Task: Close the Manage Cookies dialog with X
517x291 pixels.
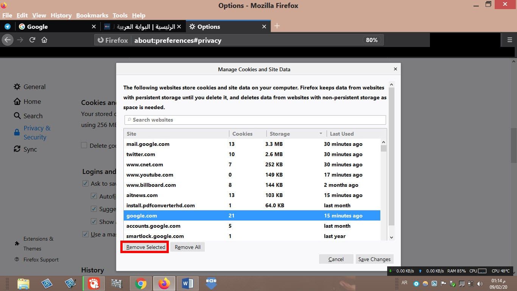Action: click(x=395, y=69)
